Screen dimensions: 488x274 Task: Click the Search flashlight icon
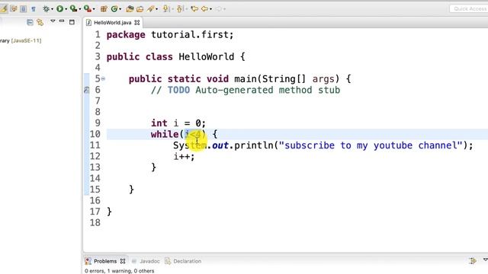click(x=151, y=8)
